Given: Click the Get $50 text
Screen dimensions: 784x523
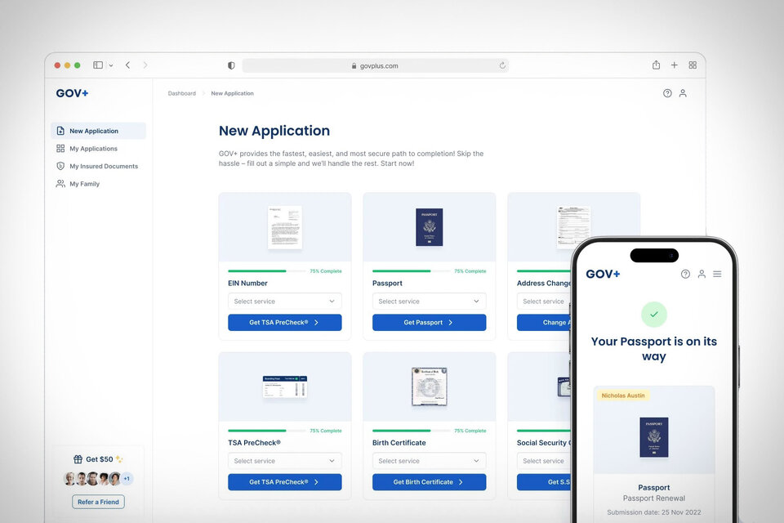Looking at the screenshot, I should pyautogui.click(x=100, y=459).
